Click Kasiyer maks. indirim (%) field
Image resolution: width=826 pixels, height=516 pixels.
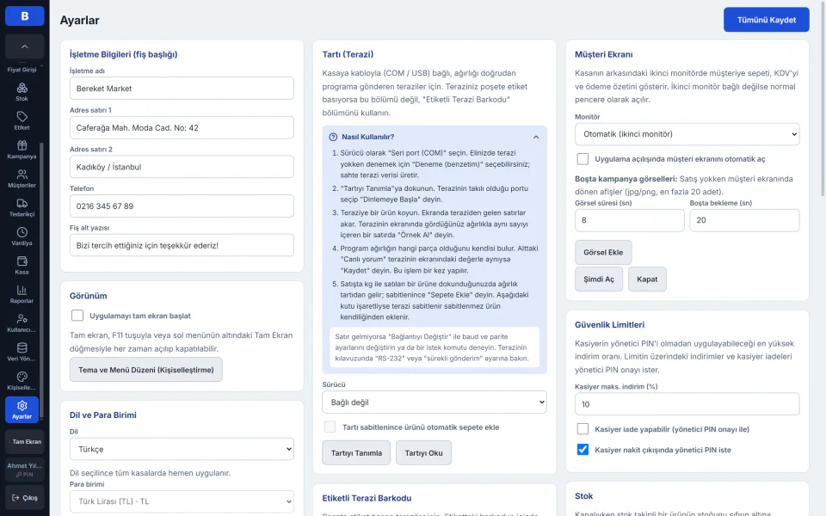click(687, 404)
